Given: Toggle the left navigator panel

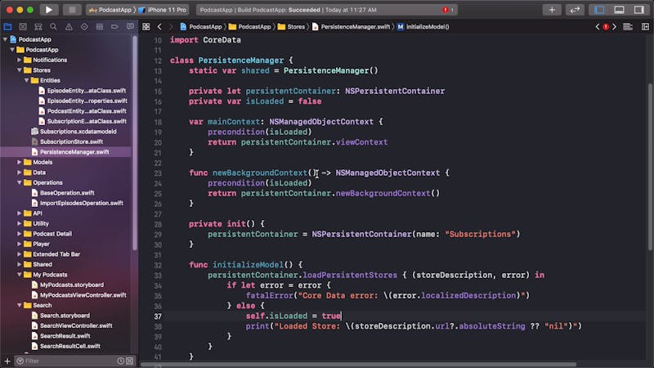Looking at the screenshot, I should click(599, 10).
